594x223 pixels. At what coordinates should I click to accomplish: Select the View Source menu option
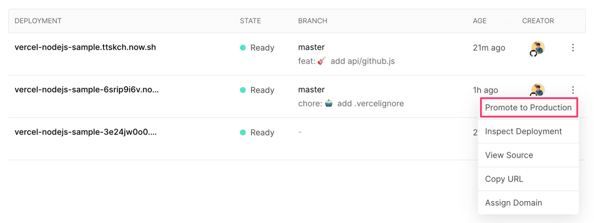(528, 155)
